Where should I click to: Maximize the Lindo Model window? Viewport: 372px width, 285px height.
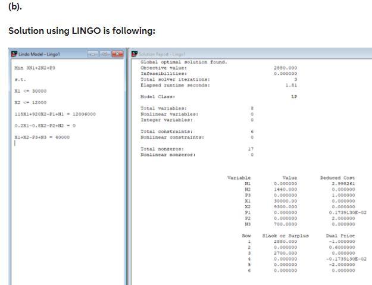[105, 54]
